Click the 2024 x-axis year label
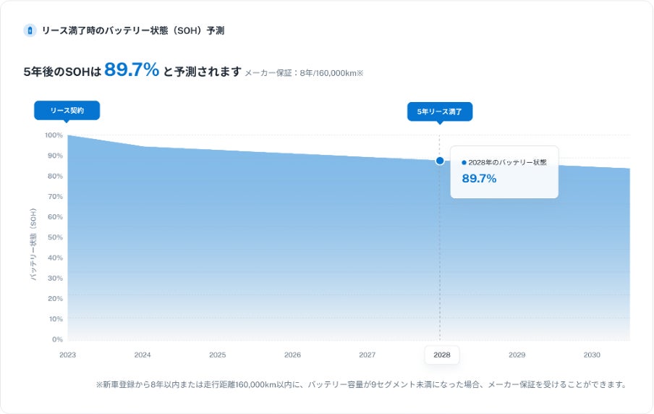 click(x=143, y=355)
